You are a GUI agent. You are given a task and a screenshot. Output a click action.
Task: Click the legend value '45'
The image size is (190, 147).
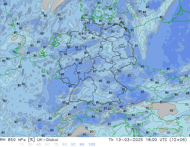coord(39,145)
